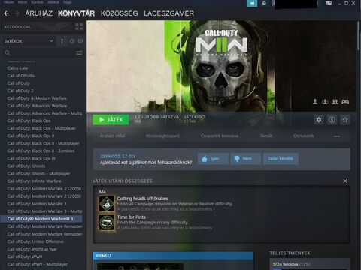This screenshot has width=361, height=270.
Task: Open Útmutatók link
Action: (x=304, y=136)
